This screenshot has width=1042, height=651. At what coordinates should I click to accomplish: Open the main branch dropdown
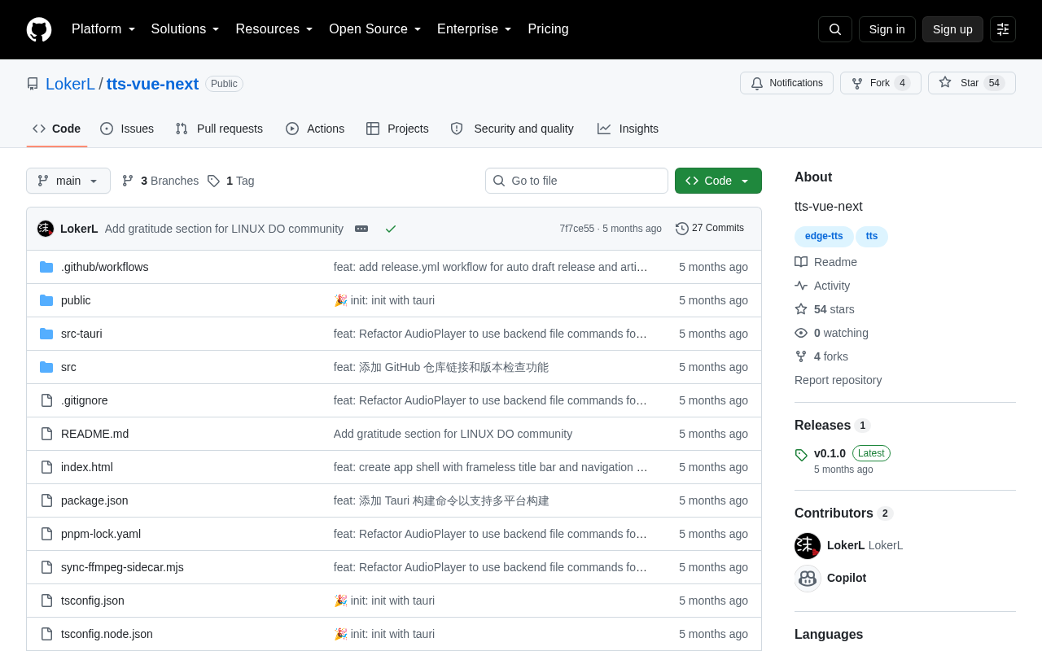[68, 181]
